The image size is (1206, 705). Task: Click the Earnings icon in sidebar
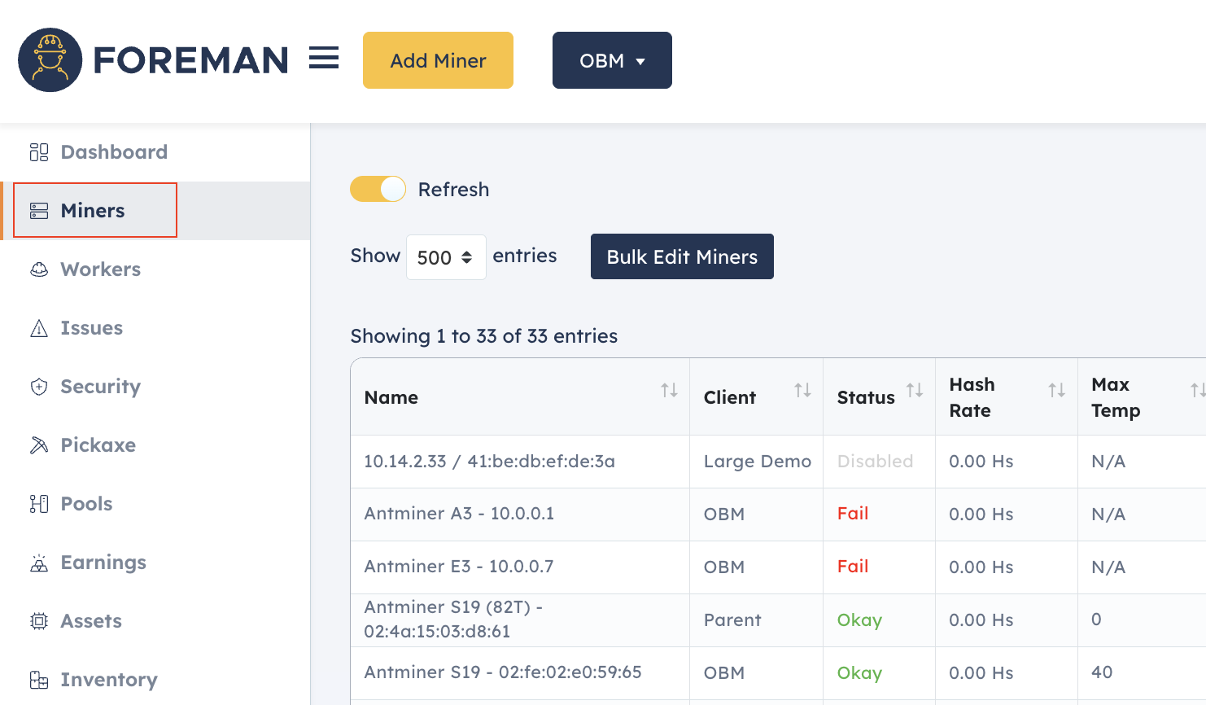[39, 563]
